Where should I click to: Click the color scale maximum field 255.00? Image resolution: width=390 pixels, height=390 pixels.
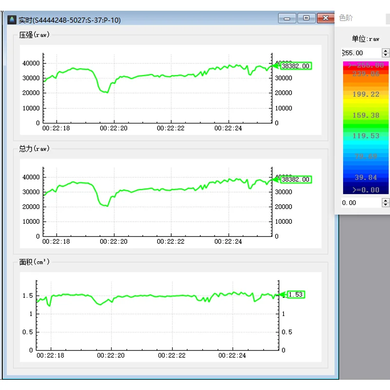coord(361,53)
